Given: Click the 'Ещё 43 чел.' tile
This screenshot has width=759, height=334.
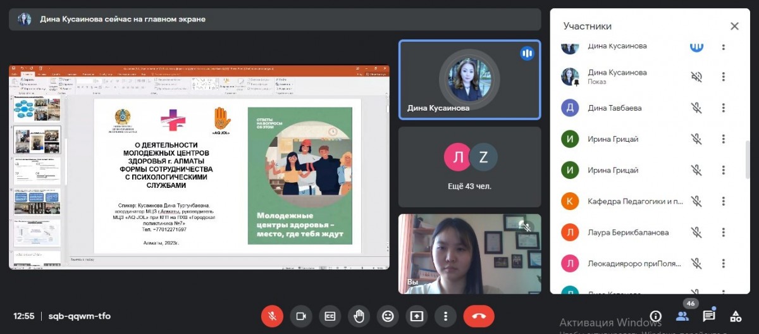Looking at the screenshot, I should click(x=469, y=167).
